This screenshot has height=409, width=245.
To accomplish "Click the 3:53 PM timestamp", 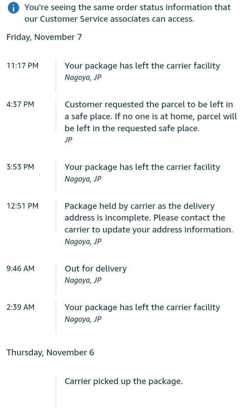I will coord(20,167).
